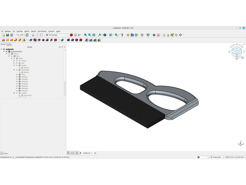Viewport: 246px width, 185px height.
Task: Expand the Origin tree node
Action: [x=14, y=61]
